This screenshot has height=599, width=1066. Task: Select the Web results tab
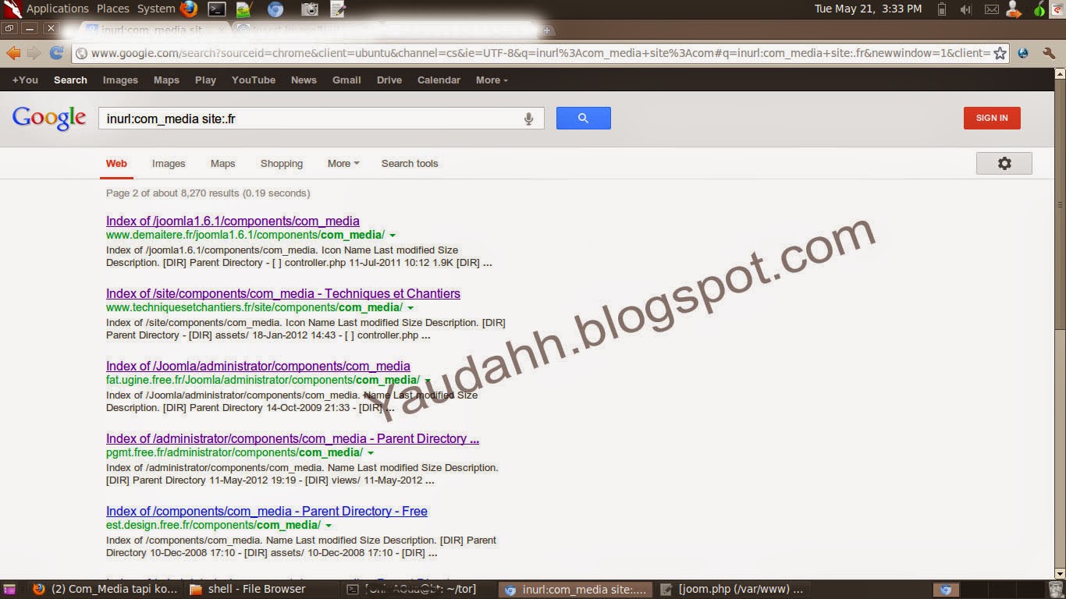click(116, 163)
